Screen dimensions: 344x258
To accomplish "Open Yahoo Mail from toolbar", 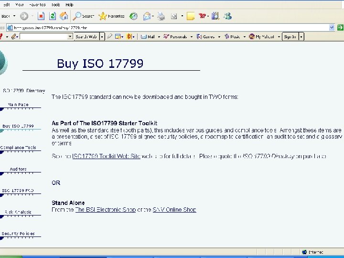I will click(148, 37).
